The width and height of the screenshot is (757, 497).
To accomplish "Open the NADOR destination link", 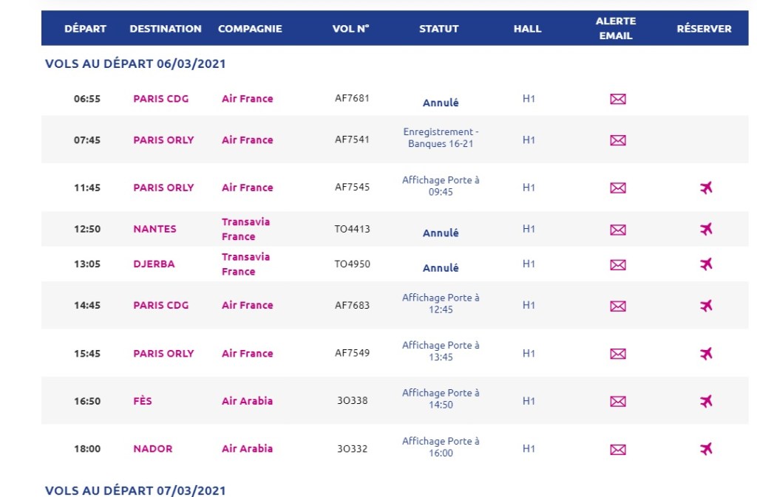I will tap(152, 449).
